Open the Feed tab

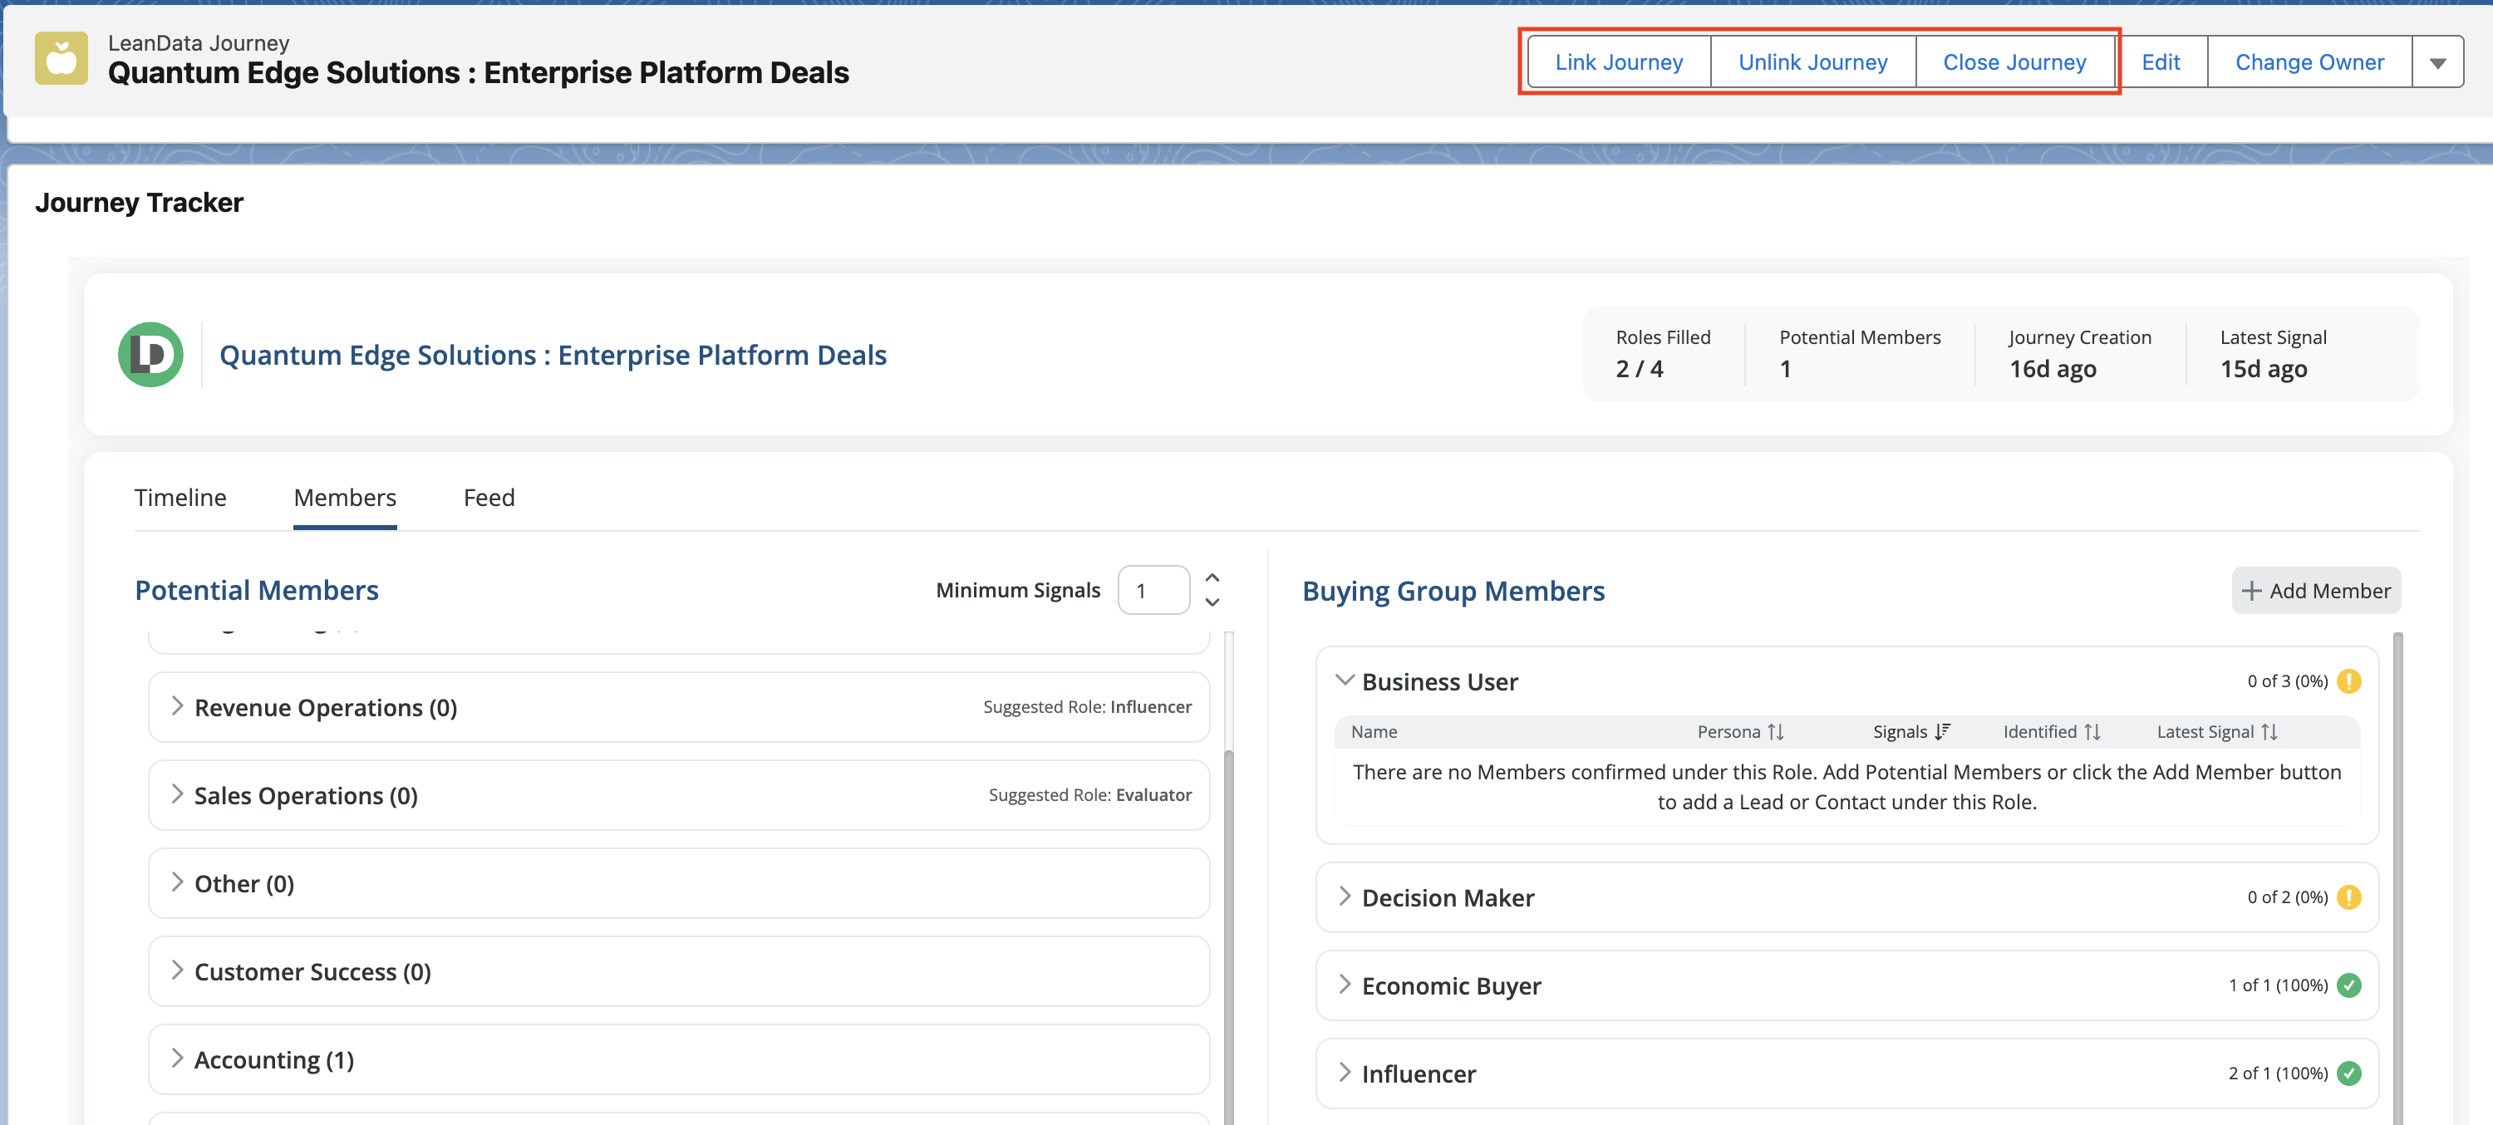[489, 497]
